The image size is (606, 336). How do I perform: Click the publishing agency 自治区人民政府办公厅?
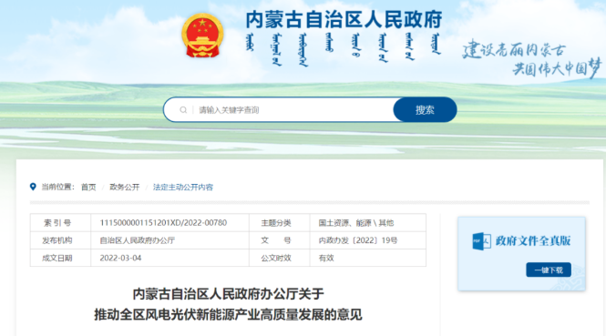[138, 240]
